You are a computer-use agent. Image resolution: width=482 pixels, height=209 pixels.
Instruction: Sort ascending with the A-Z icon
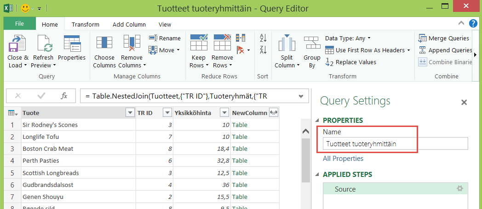pos(263,38)
